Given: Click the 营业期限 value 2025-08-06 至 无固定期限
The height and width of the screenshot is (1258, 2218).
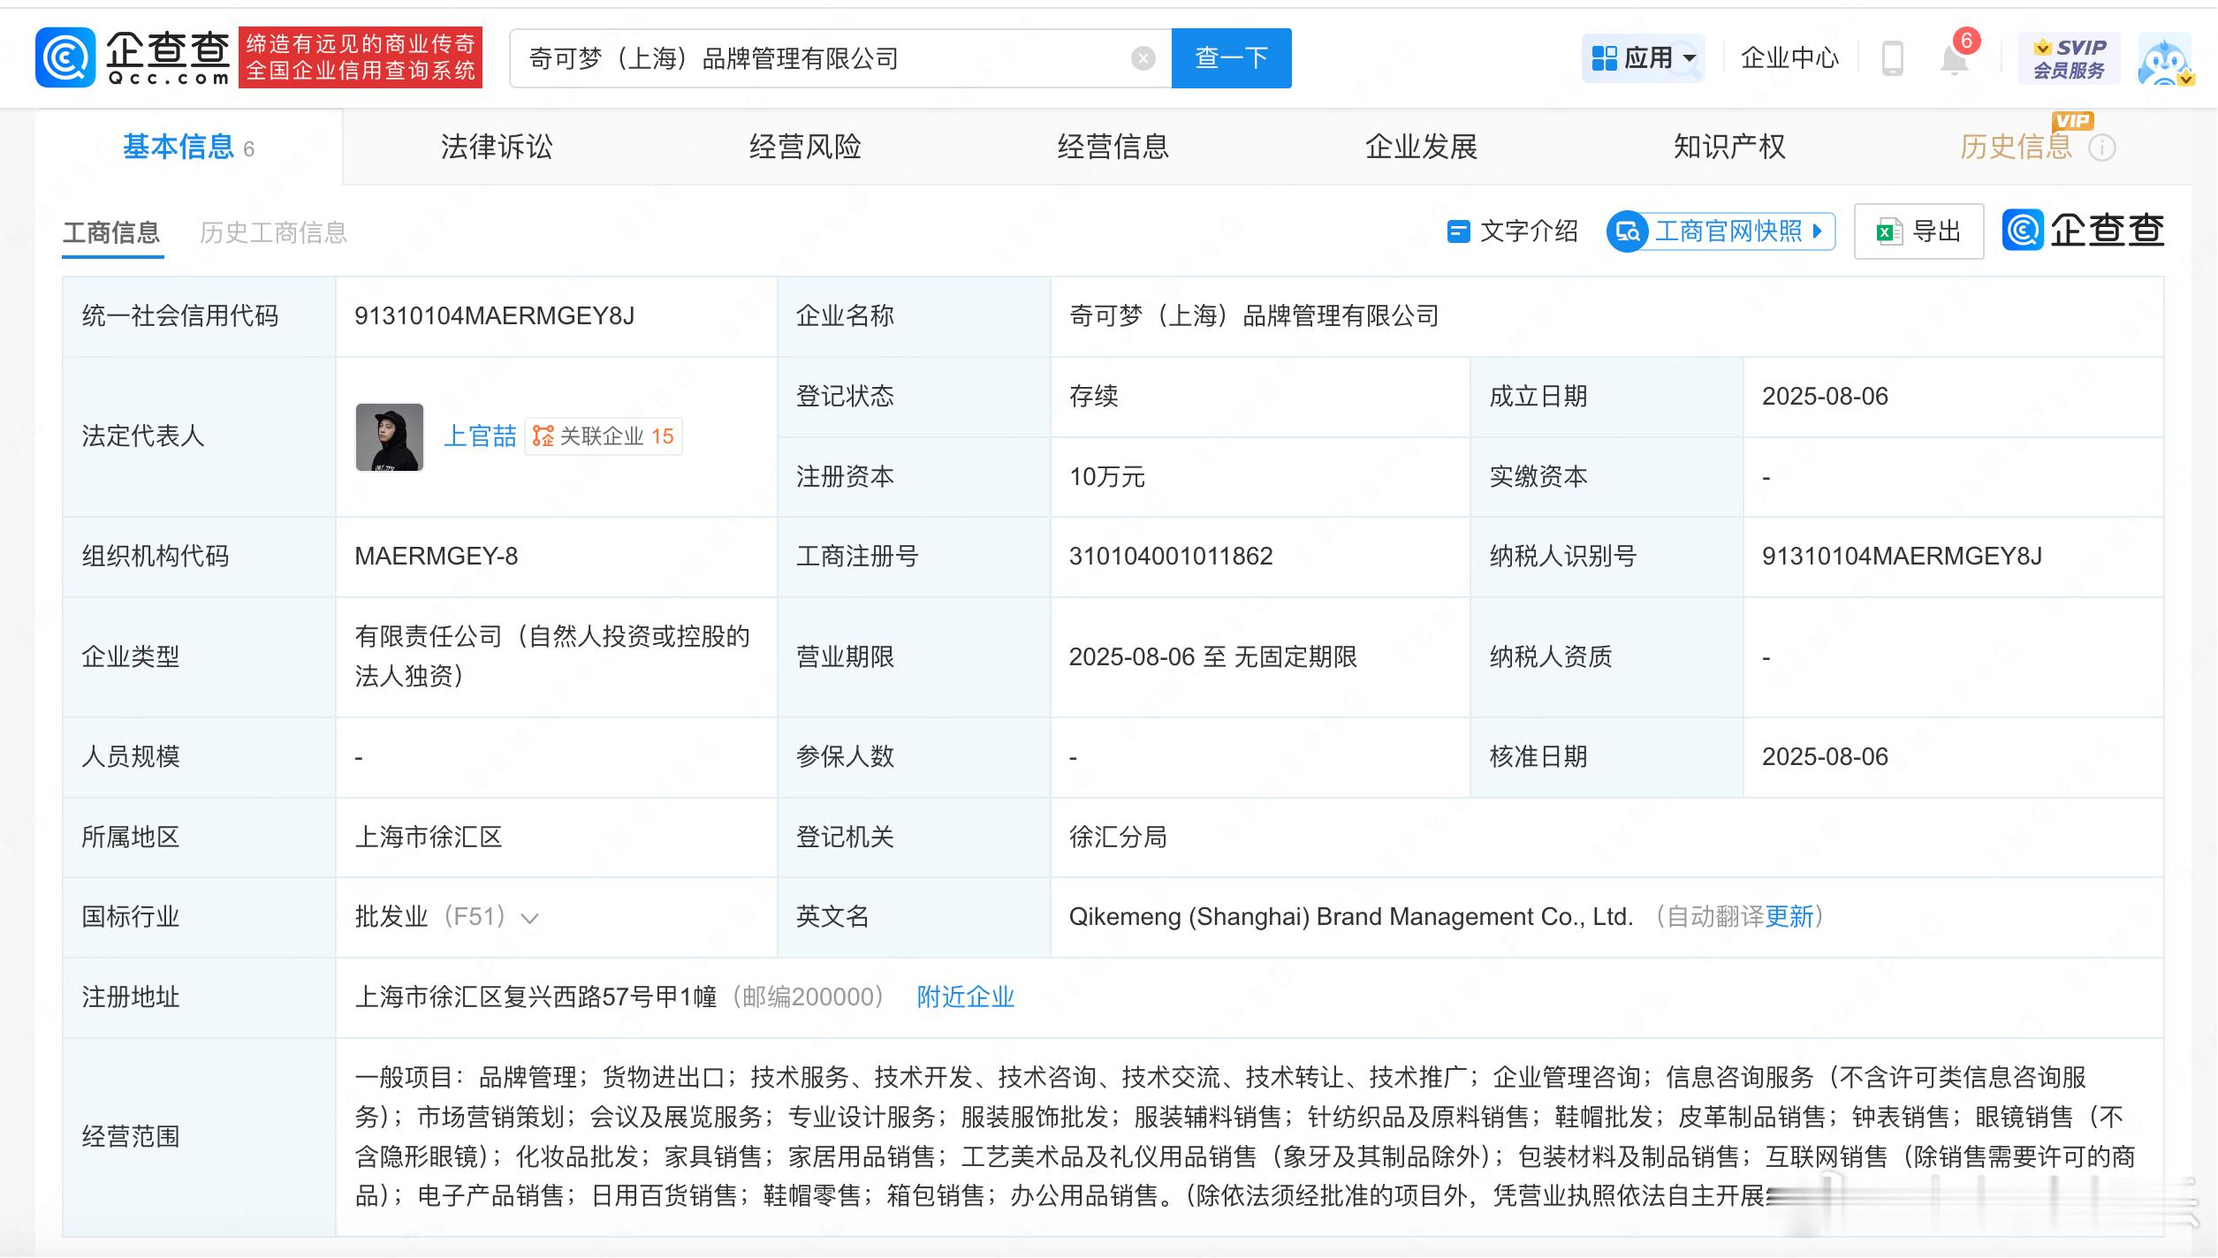Looking at the screenshot, I should 1212,657.
